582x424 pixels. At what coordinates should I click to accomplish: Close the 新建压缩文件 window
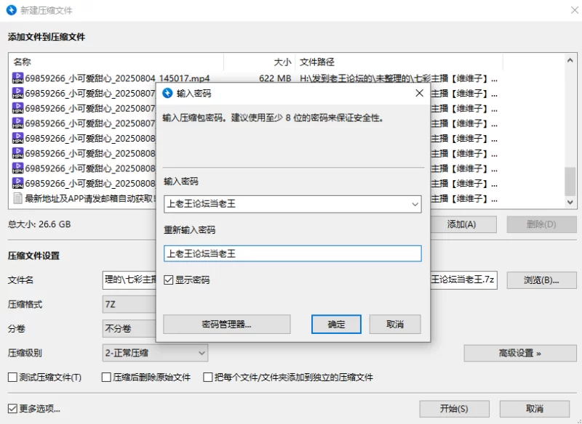click(x=575, y=10)
